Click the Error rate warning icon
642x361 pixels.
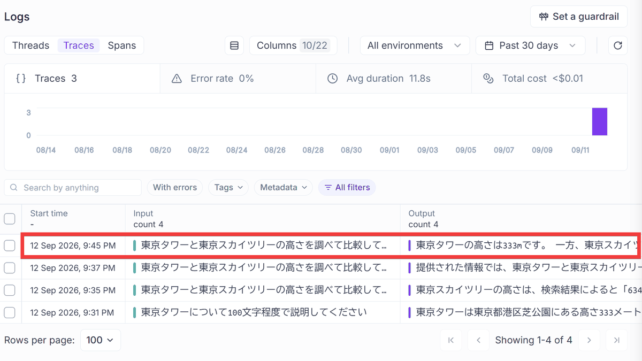tap(177, 79)
